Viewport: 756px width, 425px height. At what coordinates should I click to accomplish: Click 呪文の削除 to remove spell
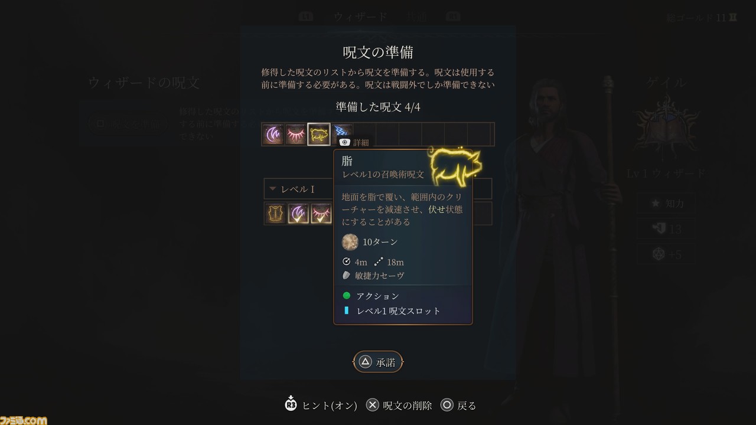(x=399, y=405)
